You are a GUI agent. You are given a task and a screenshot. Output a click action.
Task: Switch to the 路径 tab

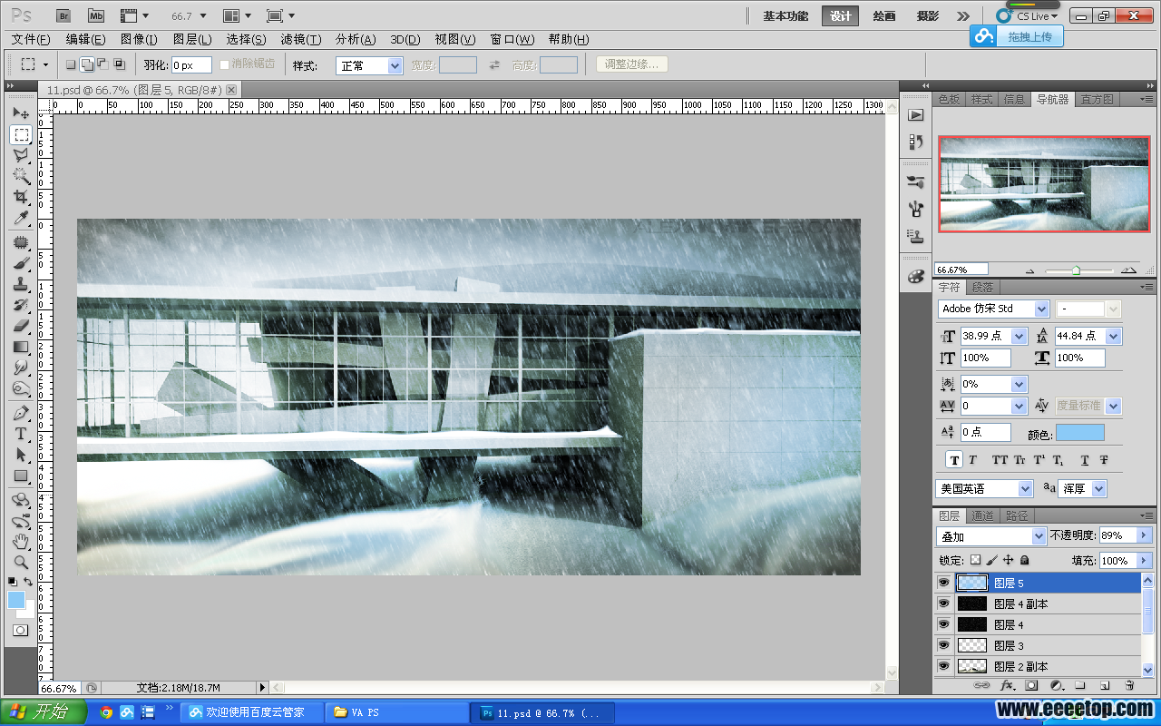pyautogui.click(x=1017, y=515)
